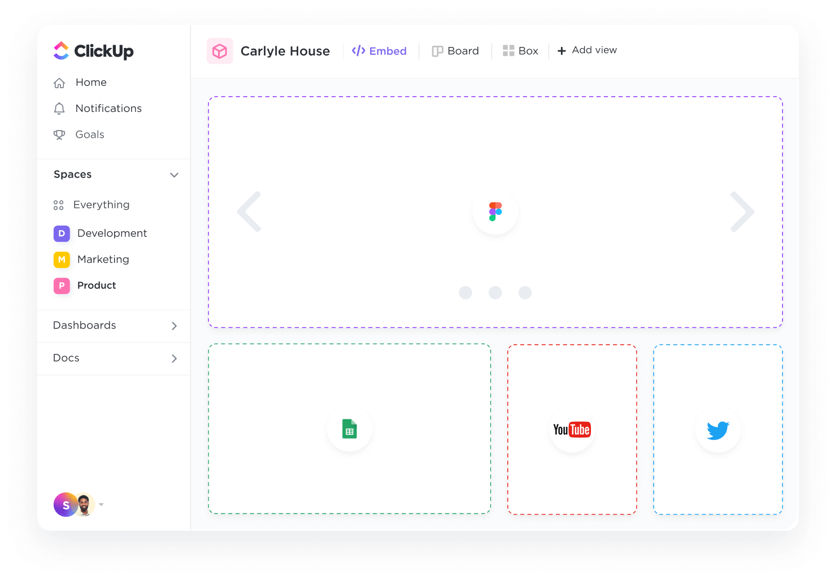Select the pink P Product space icon
This screenshot has width=835, height=580.
pos(62,285)
